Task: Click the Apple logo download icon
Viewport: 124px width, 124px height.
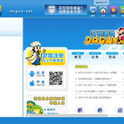Action: coord(32,83)
